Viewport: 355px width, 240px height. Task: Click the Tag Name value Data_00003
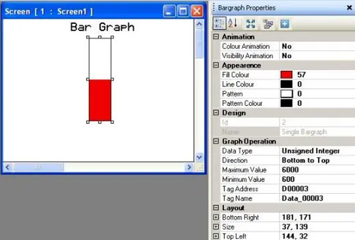(x=303, y=198)
